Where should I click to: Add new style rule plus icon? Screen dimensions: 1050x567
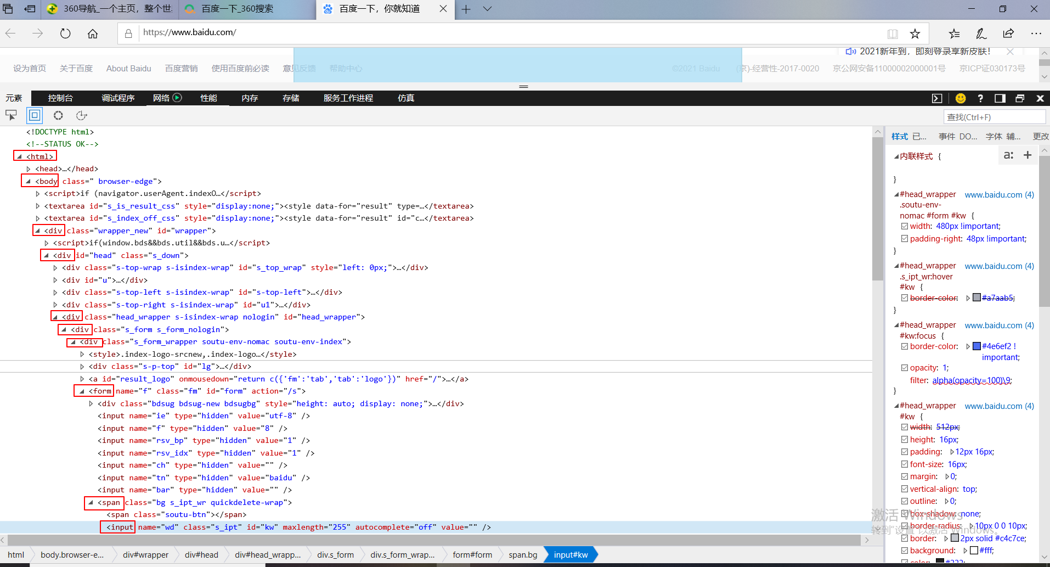click(x=1028, y=155)
